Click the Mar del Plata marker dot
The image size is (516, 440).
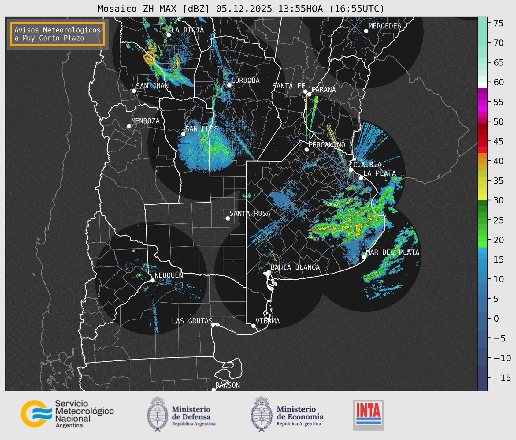(364, 257)
